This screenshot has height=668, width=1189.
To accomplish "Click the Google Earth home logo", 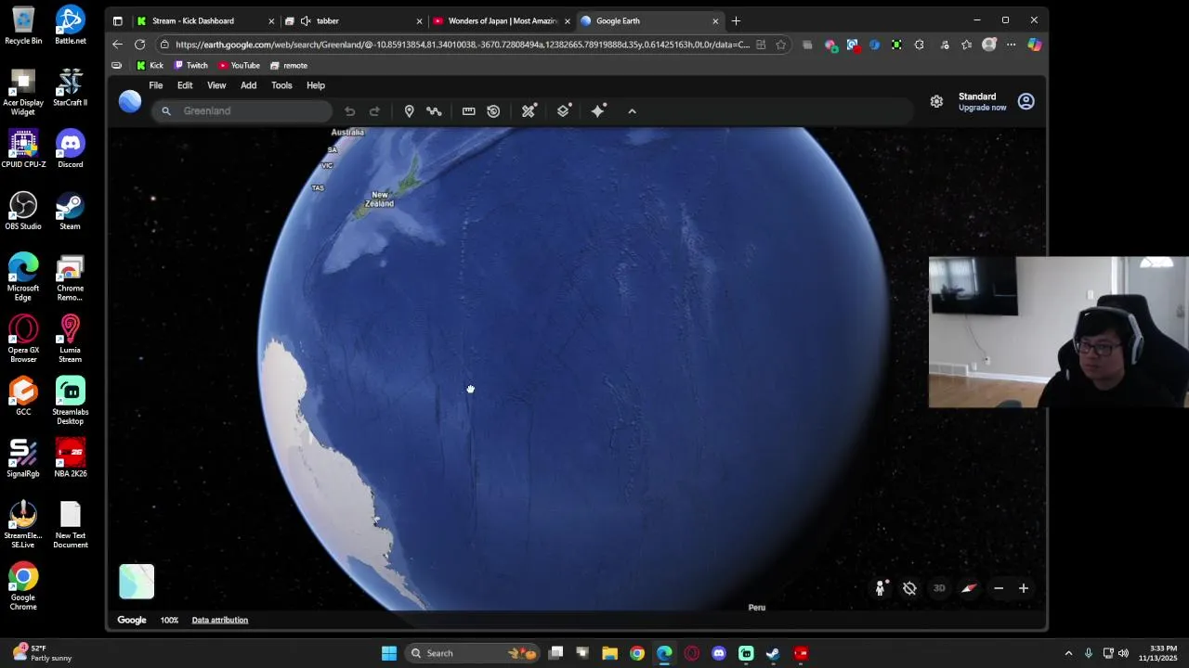I will coord(130,102).
